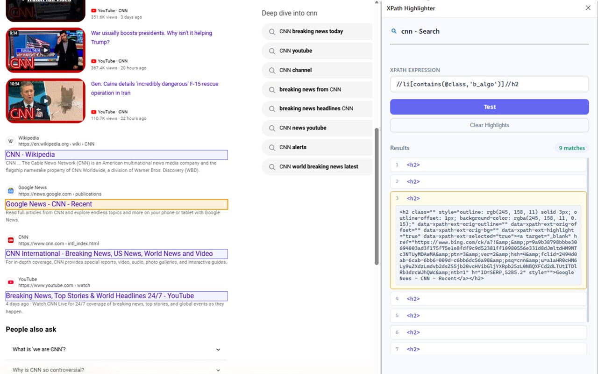Screen dimensions: 598x374
Task: Collapse the selected result row 3
Action: [x=489, y=198]
